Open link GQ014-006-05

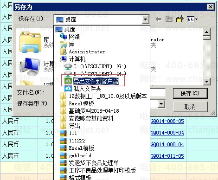167,121
